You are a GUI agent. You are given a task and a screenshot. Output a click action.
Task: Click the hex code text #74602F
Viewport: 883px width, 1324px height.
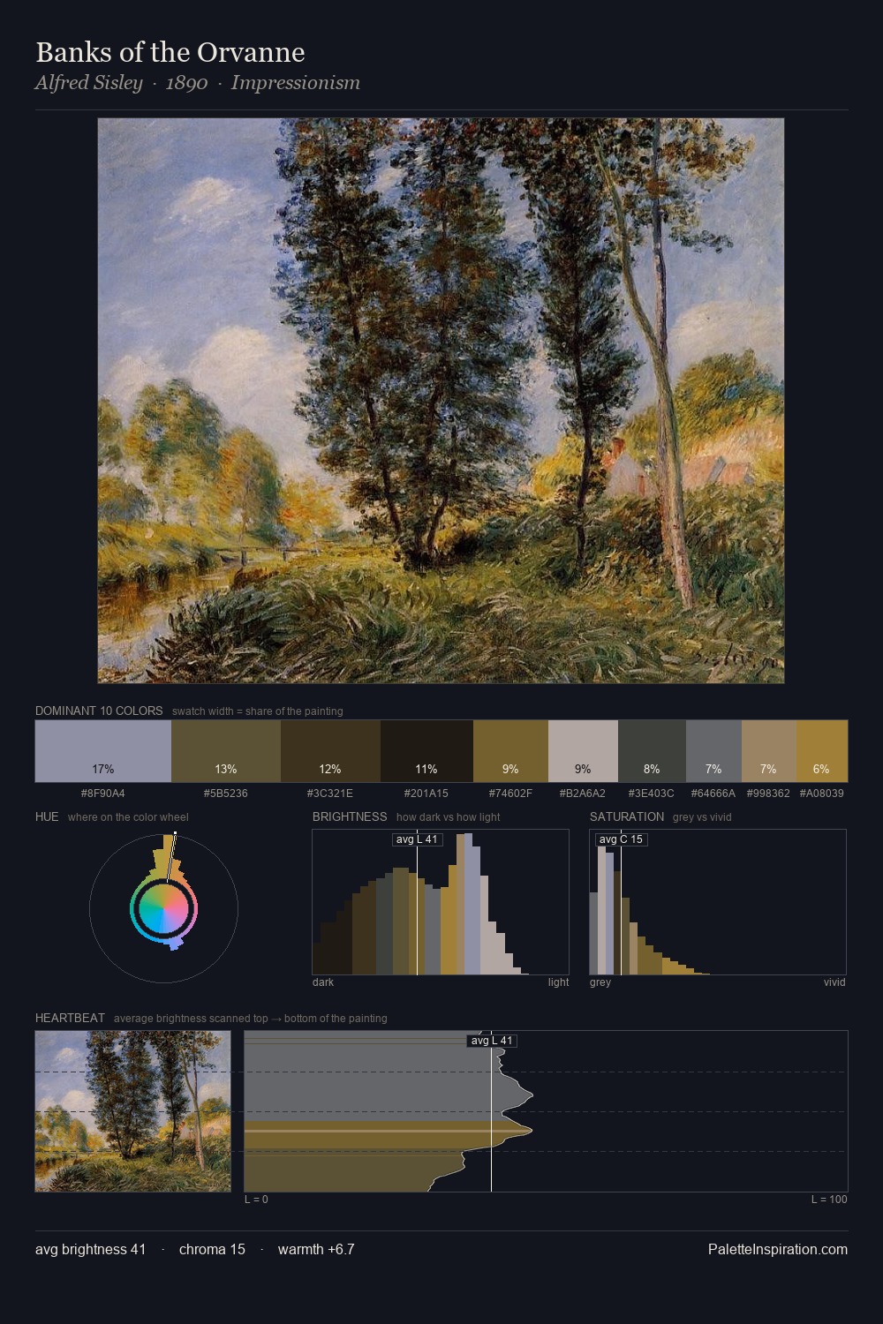(x=510, y=794)
